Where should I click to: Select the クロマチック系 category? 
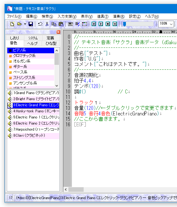[x=31, y=56]
